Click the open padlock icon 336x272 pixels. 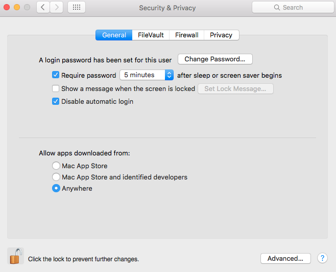click(16, 256)
